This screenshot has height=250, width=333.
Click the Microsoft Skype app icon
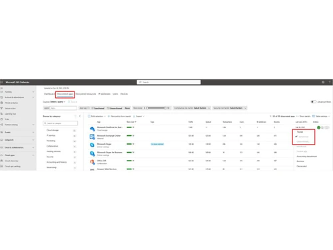coord(93,145)
